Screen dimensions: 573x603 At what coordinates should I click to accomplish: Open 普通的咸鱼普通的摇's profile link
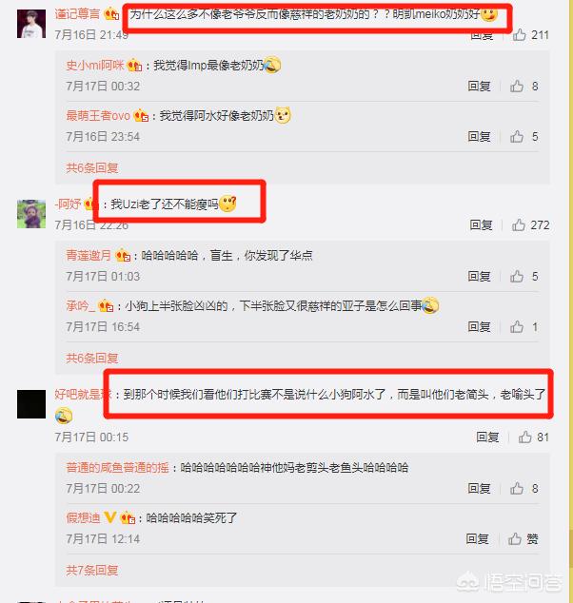click(x=117, y=468)
